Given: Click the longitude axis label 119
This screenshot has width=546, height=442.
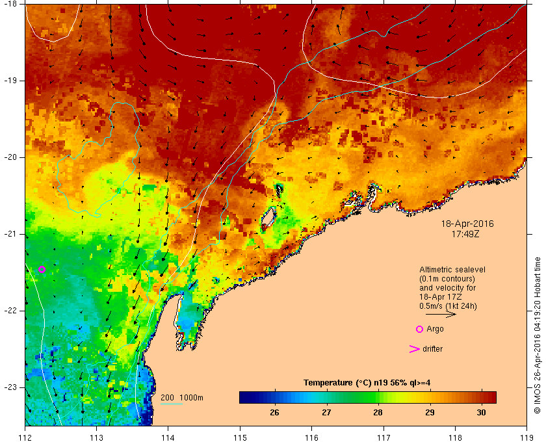Looking at the screenshot, I should [527, 437].
